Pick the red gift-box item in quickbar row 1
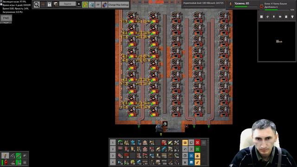Image resolution: width=297 pixels, height=167 pixels. click(164, 142)
